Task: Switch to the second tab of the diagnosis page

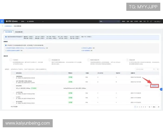Action: click(x=19, y=32)
